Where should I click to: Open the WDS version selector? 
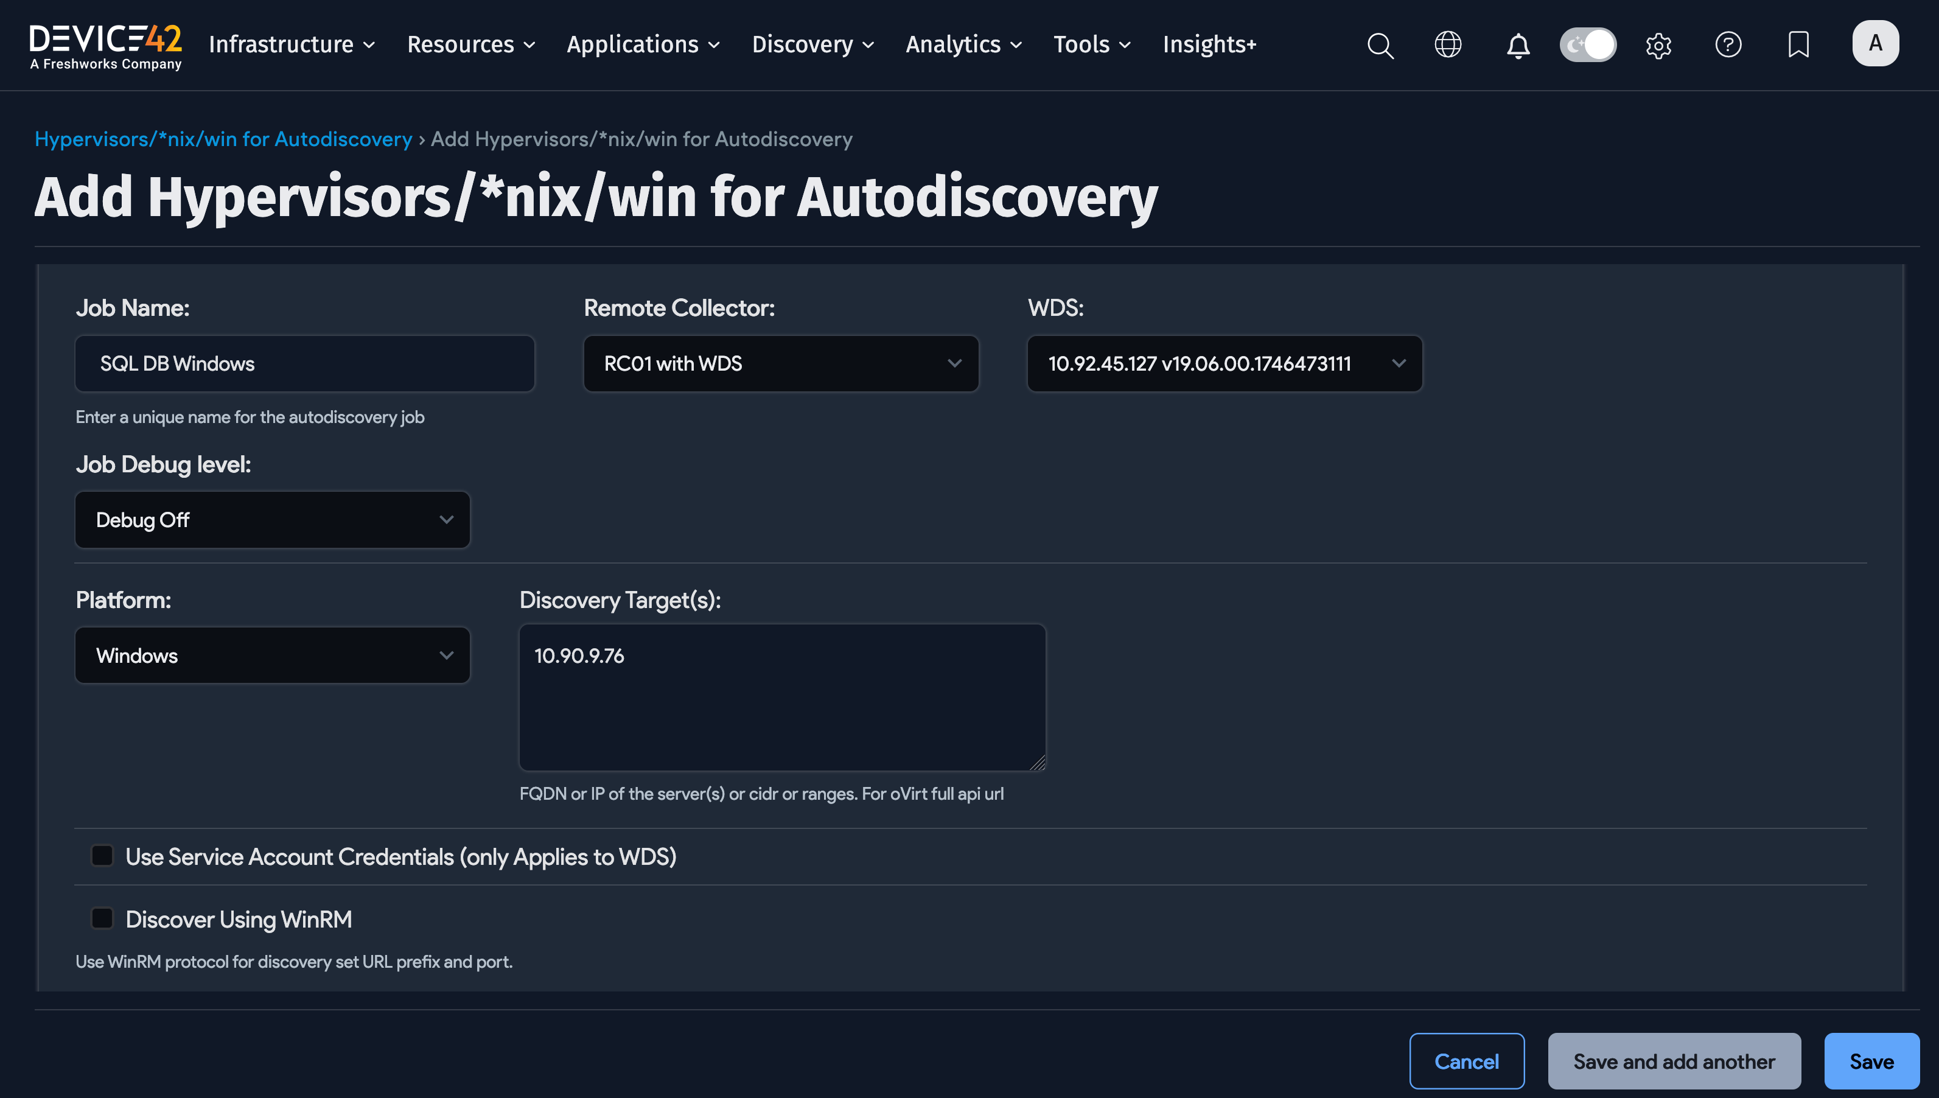coord(1223,363)
